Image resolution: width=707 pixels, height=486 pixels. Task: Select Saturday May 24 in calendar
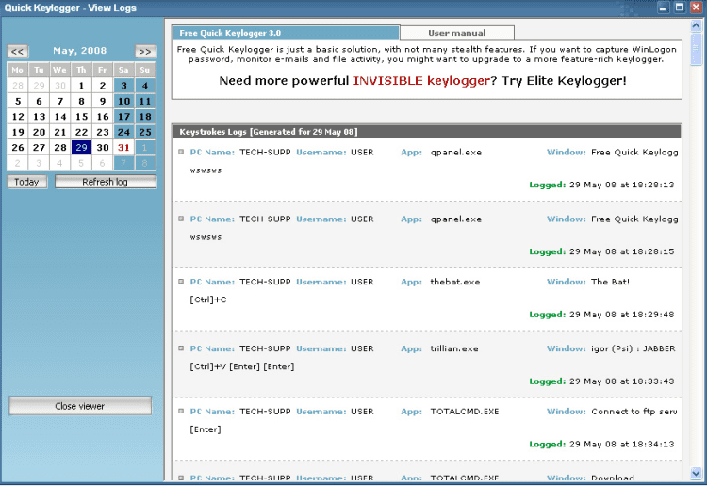tap(123, 132)
